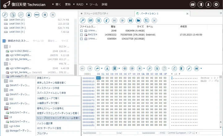Screen dimensions: 223x136
Task: Select tree item vg1-lv1312 (Ext2/...
Action: point(20,51)
